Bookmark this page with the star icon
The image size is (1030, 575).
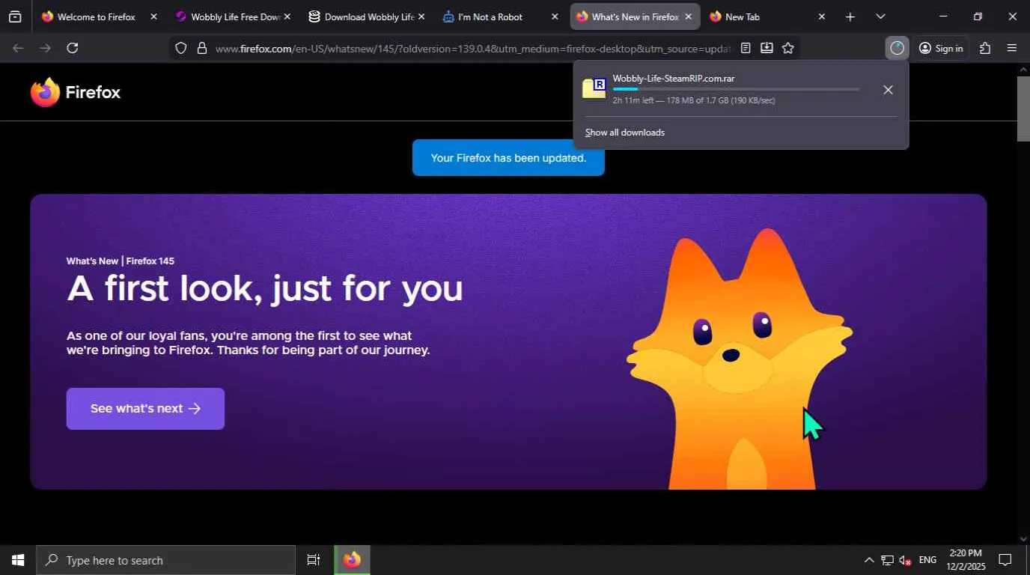coord(788,48)
